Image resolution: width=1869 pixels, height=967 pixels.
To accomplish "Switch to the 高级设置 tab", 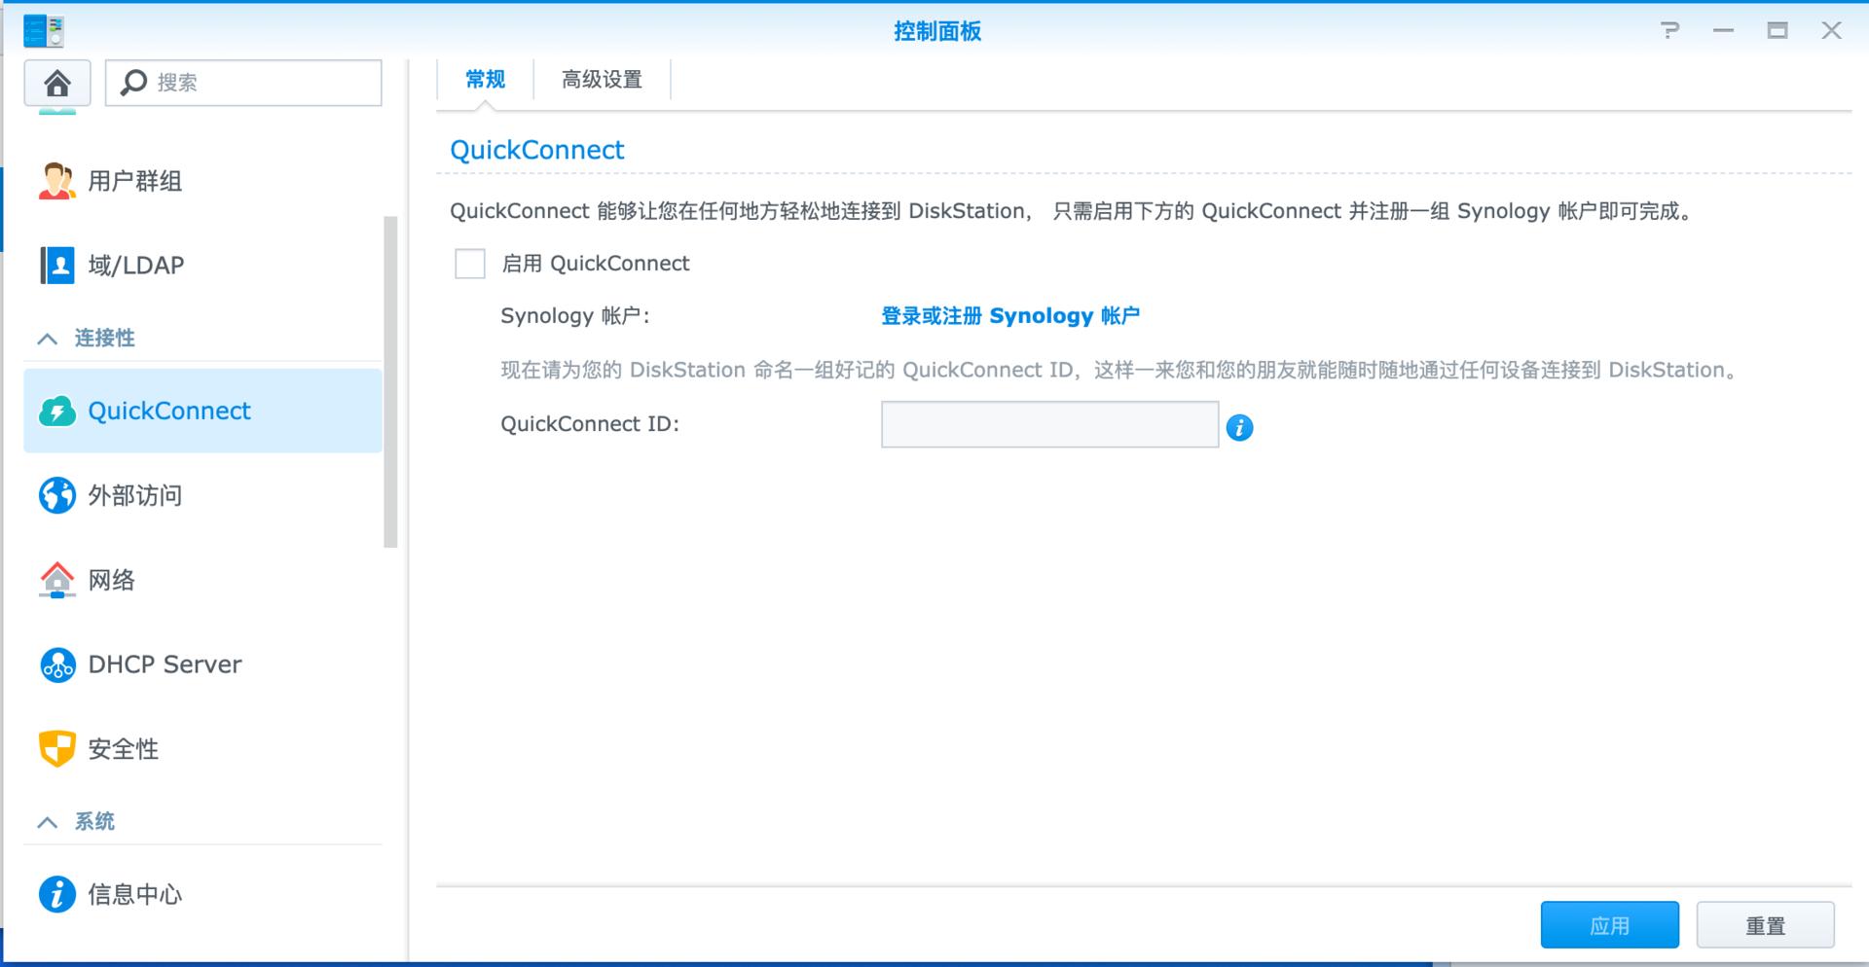I will point(601,79).
